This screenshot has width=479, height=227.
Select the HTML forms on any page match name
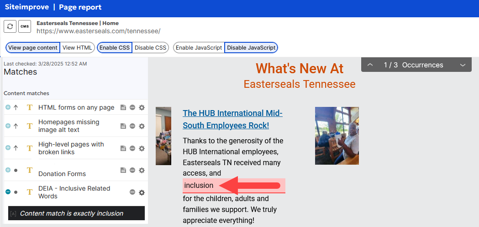76,107
